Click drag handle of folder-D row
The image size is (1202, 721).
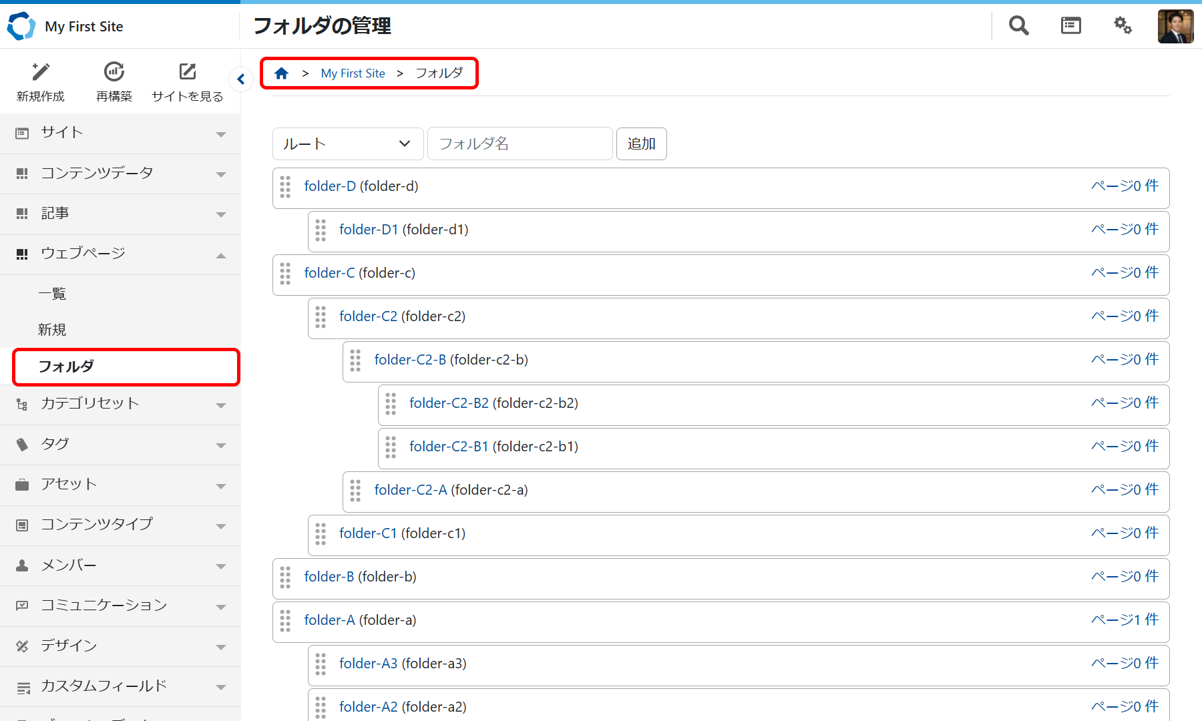pos(286,187)
